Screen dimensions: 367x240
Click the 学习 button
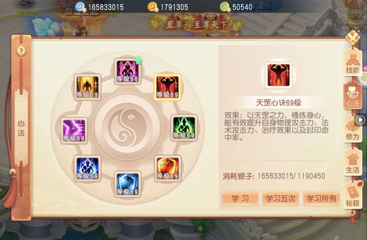(x=240, y=198)
